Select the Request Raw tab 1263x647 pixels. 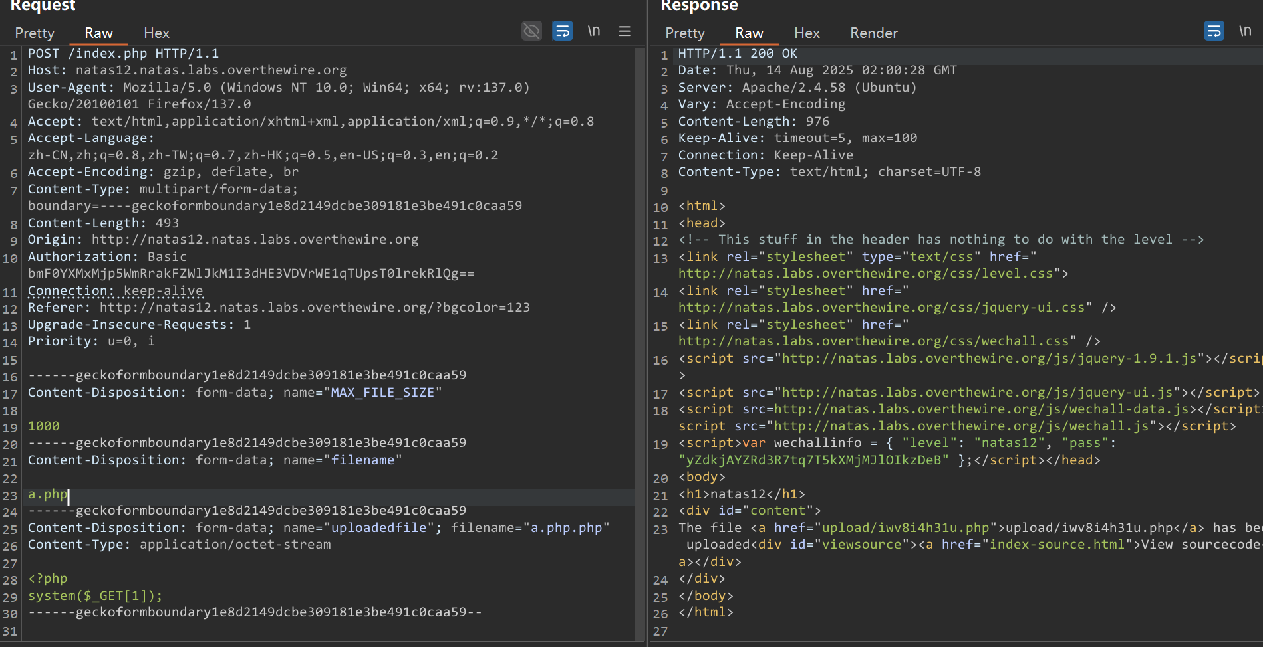pos(98,33)
